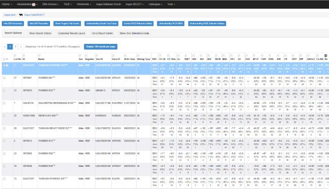
Task: Toggle the checkbox for the highlighted TANDARA PHOENIX row
Action: pos(4,66)
